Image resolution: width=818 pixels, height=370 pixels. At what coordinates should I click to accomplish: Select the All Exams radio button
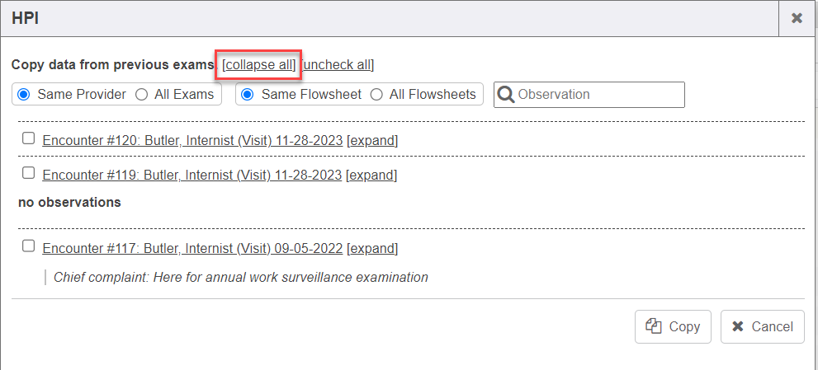coord(142,94)
